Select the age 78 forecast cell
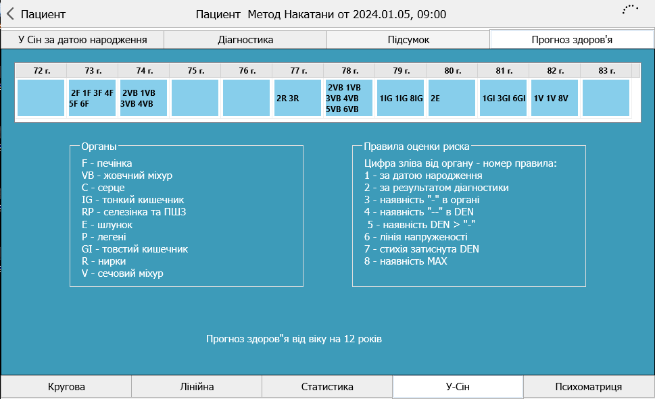 tap(349, 98)
